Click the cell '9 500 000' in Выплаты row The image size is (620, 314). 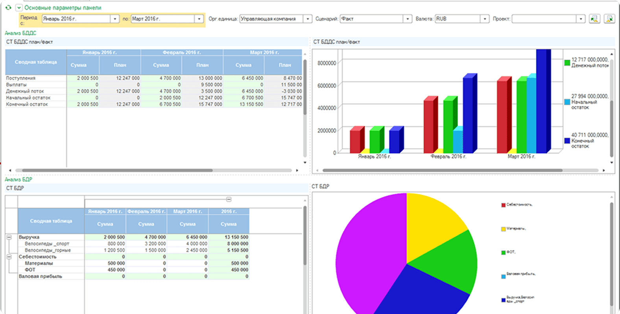coord(203,85)
